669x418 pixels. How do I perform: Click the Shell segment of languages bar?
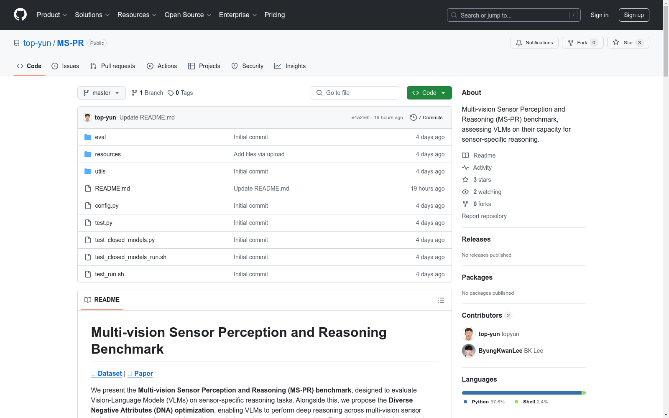584,393
